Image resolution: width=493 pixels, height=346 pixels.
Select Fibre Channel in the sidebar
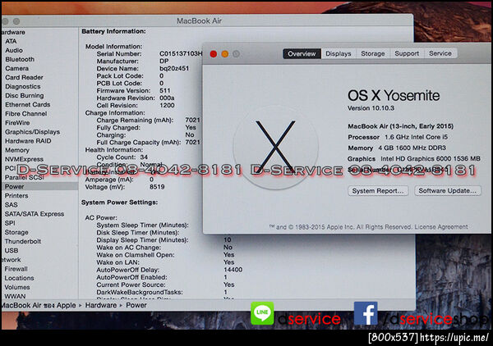(25, 114)
